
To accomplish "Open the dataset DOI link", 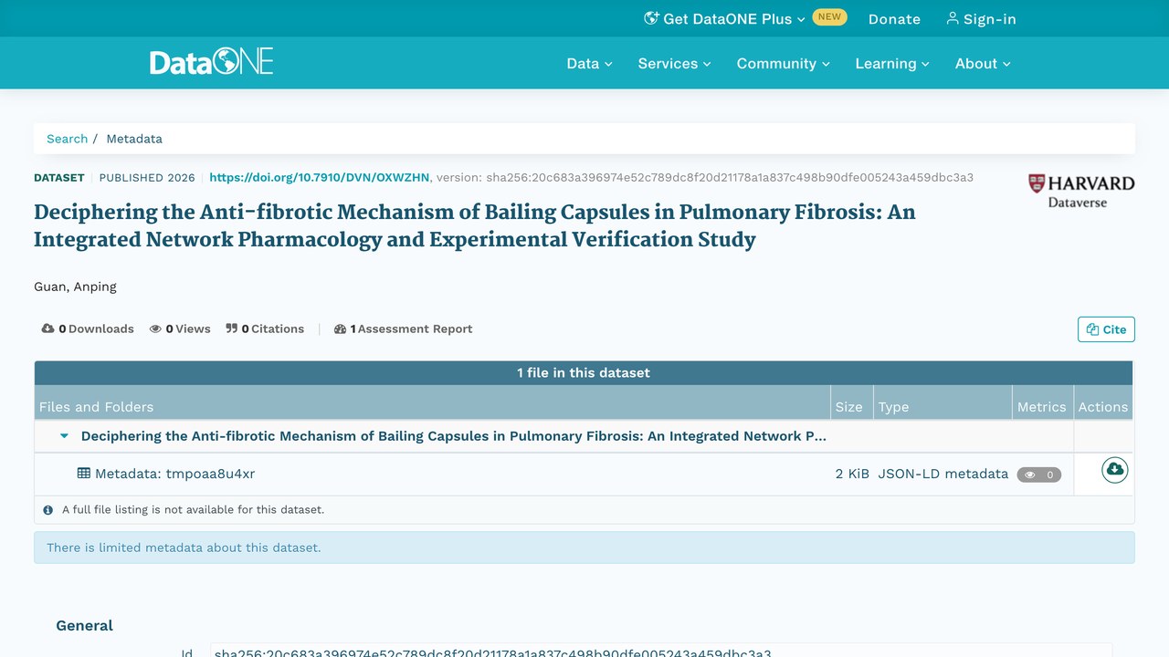I will coord(320,177).
